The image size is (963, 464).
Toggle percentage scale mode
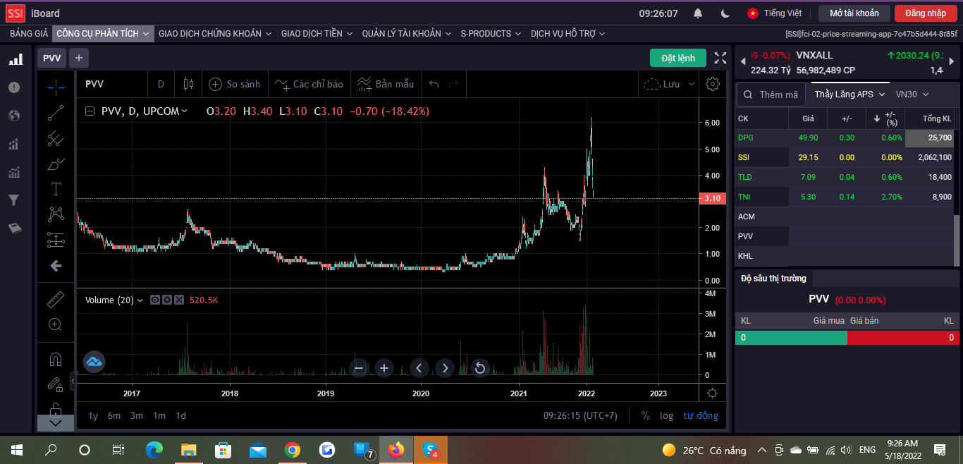(x=646, y=415)
